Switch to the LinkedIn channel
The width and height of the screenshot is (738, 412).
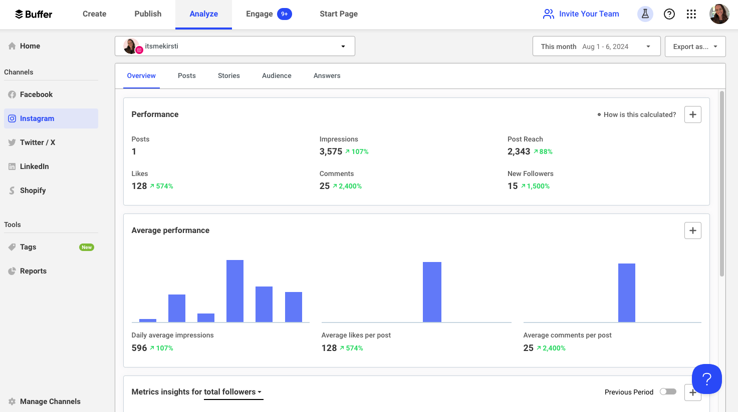pyautogui.click(x=34, y=166)
